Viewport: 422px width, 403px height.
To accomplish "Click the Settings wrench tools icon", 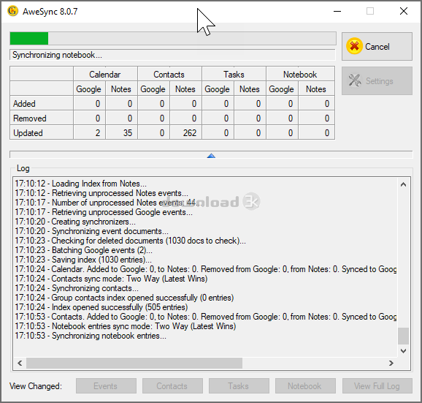I will (355, 80).
